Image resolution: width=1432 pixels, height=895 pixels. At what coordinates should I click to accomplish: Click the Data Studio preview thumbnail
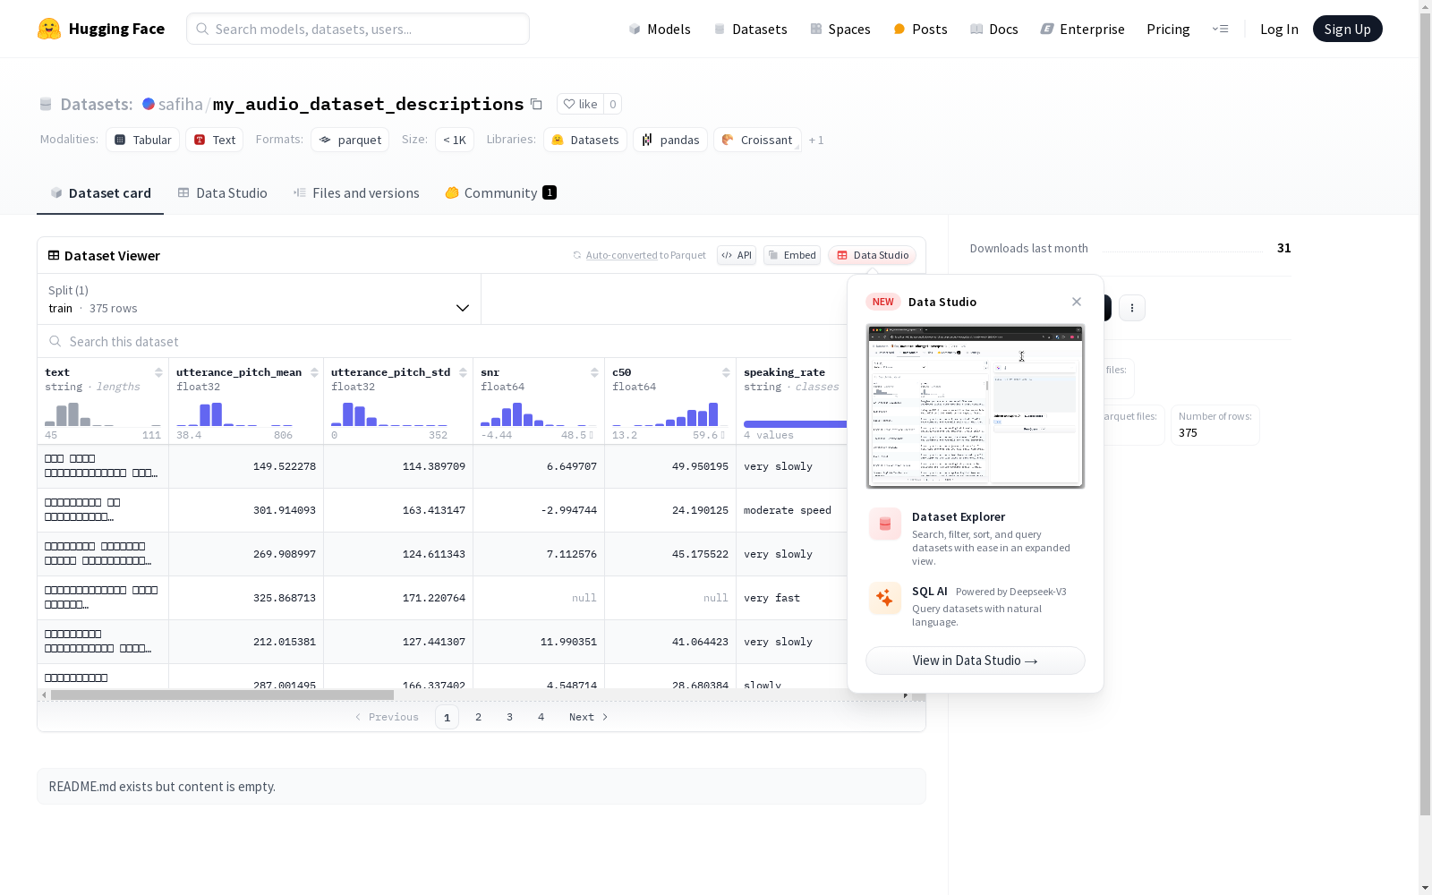[x=976, y=406]
